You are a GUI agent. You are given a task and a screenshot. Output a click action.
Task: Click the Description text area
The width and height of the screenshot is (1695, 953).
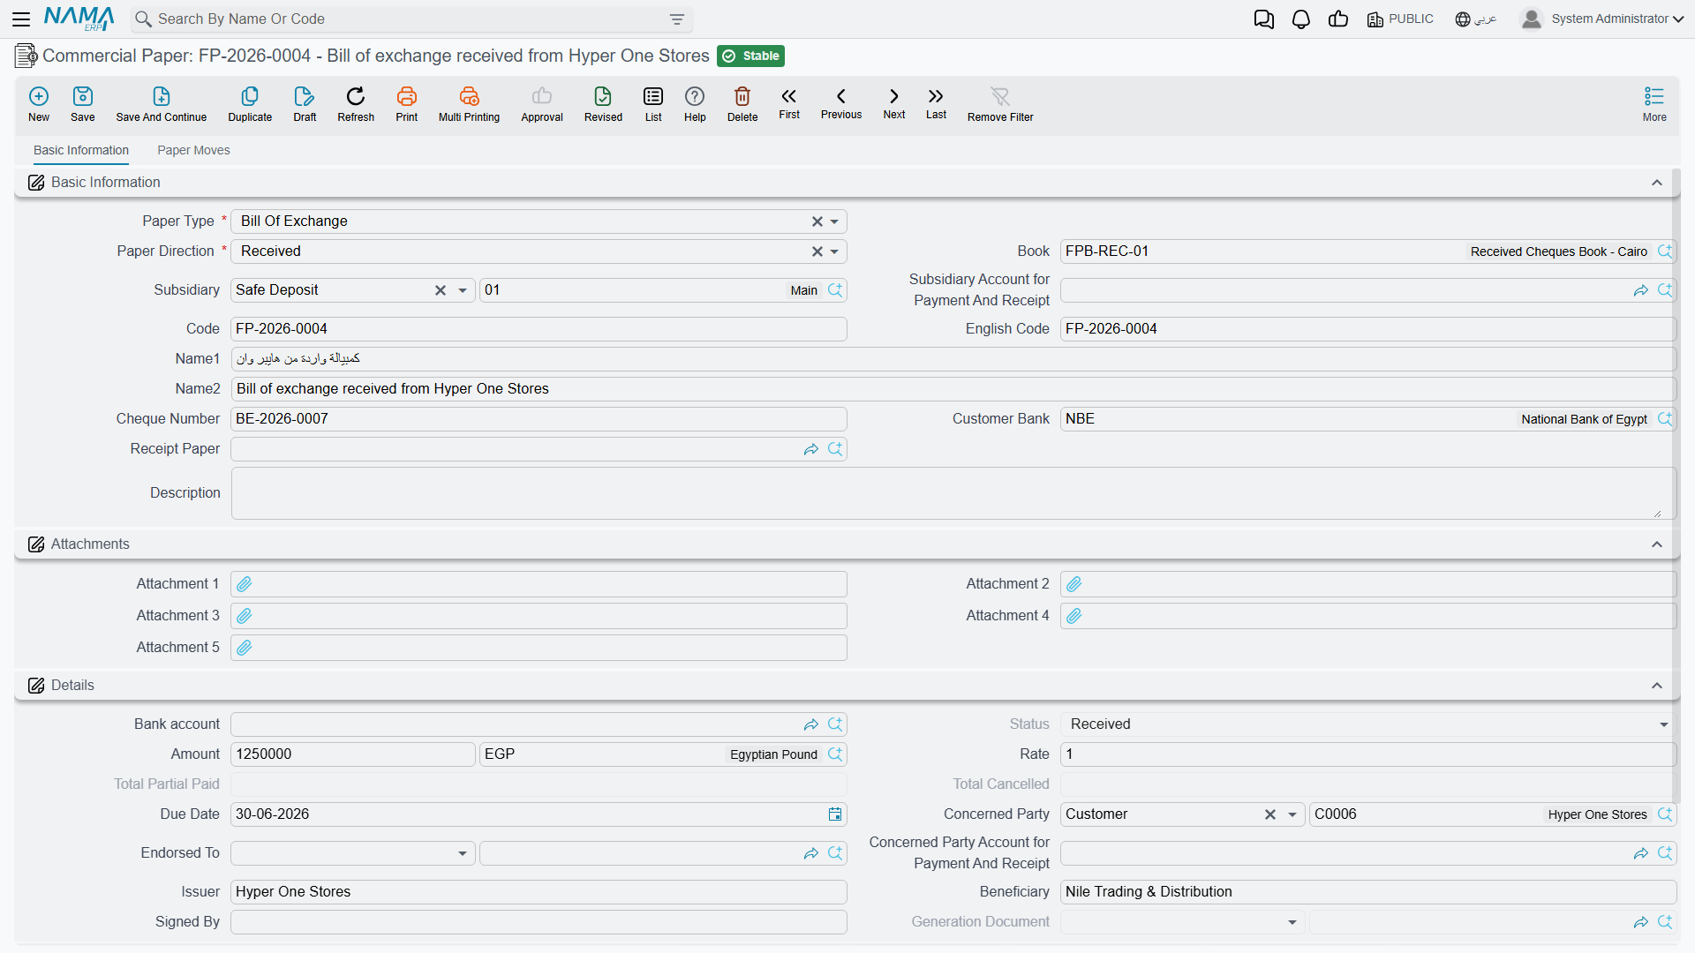click(953, 493)
